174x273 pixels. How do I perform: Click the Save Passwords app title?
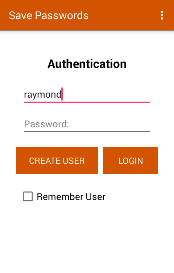coord(49,16)
